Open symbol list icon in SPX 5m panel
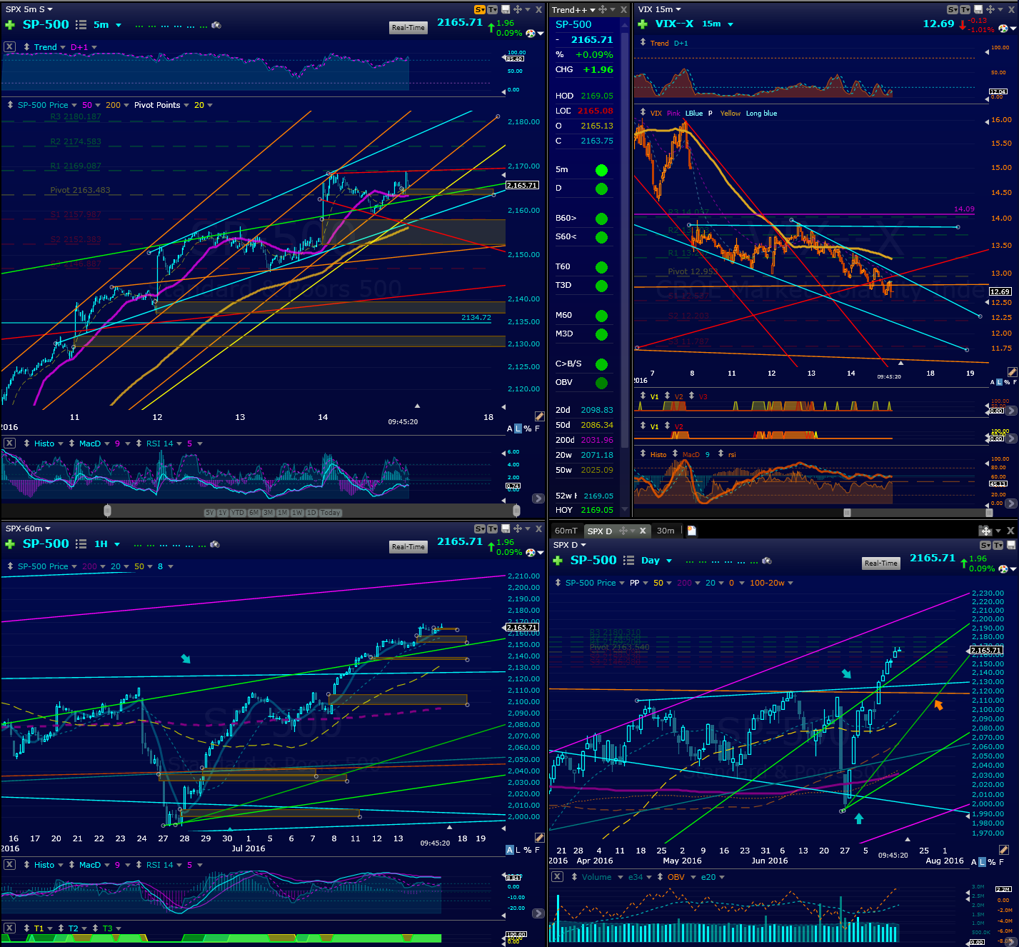Screen dimensions: 1019x947 point(81,24)
